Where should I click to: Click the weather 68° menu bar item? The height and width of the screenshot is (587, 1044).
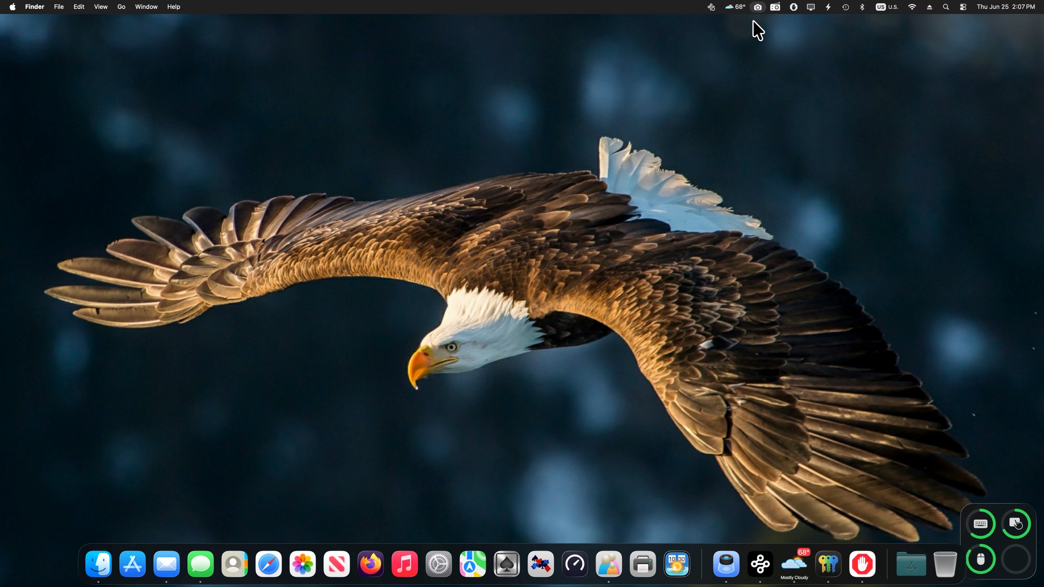pos(735,7)
